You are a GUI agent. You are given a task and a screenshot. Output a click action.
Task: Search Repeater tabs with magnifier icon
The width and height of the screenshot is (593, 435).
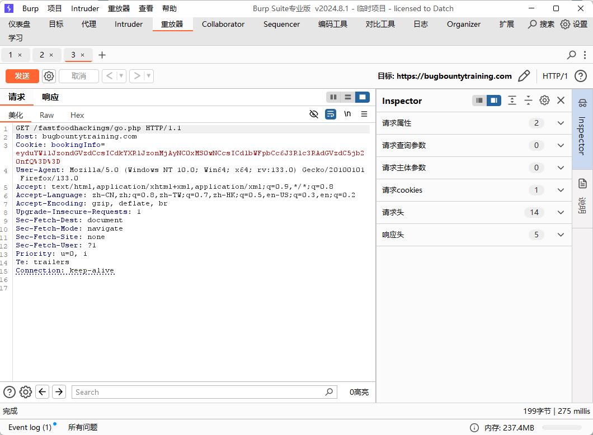[571, 55]
